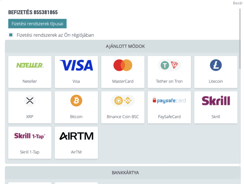Choose the paysafecard logo
Image resolution: width=244 pixels, height=184 pixels.
tap(169, 100)
